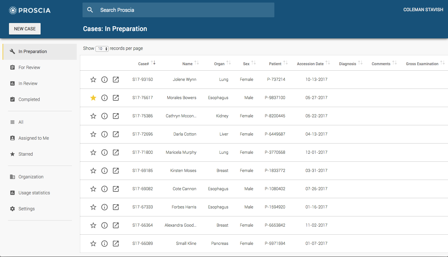
Task: Click the magnifier search icon
Action: pyautogui.click(x=90, y=10)
